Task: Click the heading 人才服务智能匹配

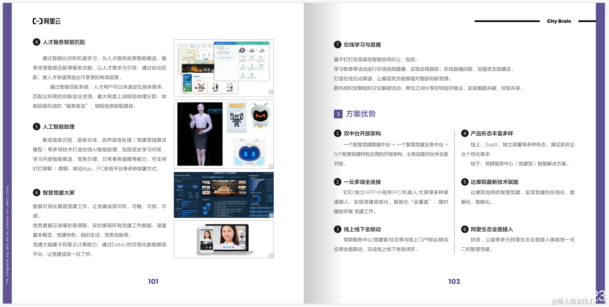Action: point(64,42)
